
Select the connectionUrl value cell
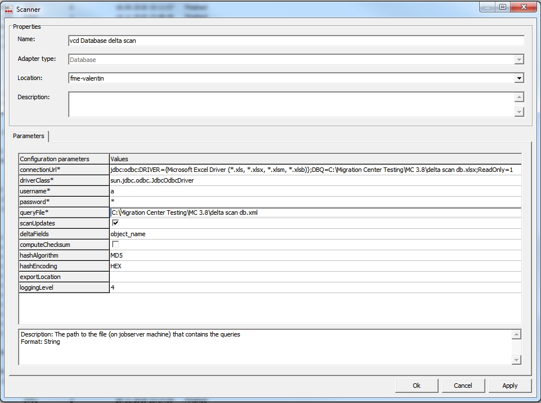point(315,170)
